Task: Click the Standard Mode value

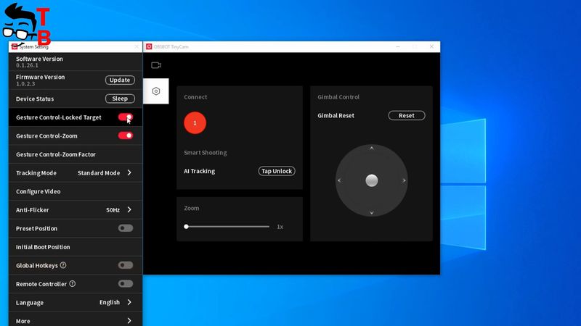Action: pyautogui.click(x=99, y=172)
